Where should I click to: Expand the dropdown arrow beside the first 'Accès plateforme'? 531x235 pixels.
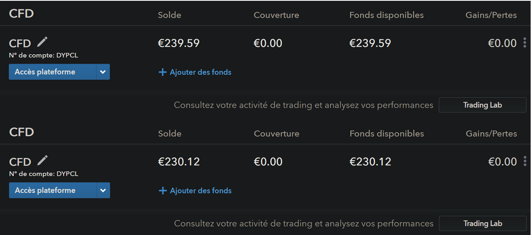pyautogui.click(x=103, y=72)
